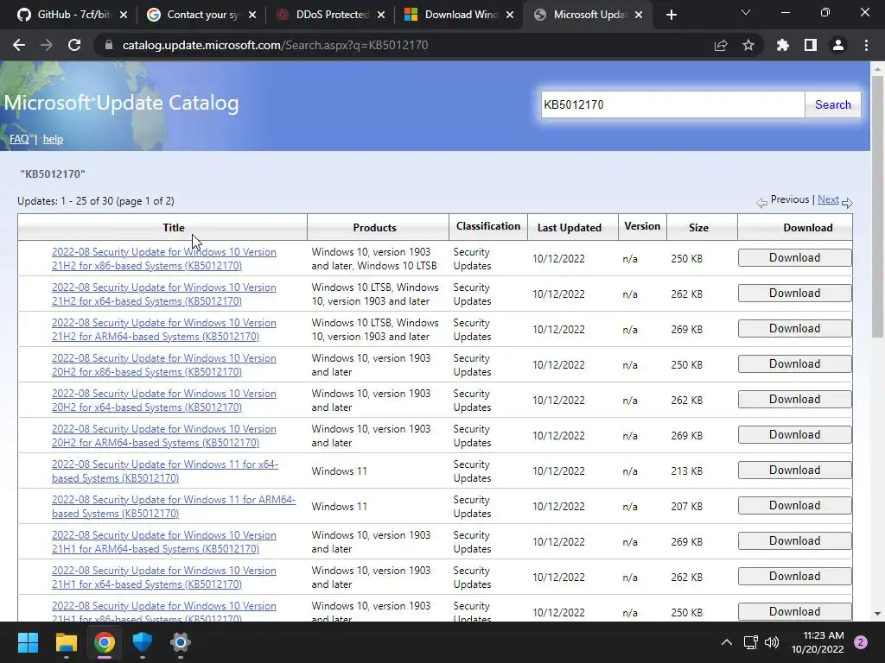
Task: Open Windows 10 21H2 x86 update link
Action: [x=164, y=259]
